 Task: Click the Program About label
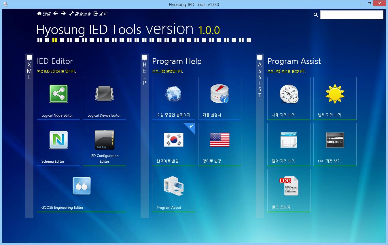[169, 208]
